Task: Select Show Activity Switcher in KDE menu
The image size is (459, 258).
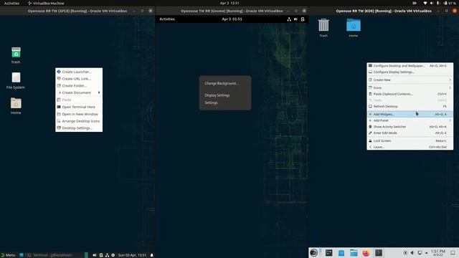Action: tap(410, 127)
